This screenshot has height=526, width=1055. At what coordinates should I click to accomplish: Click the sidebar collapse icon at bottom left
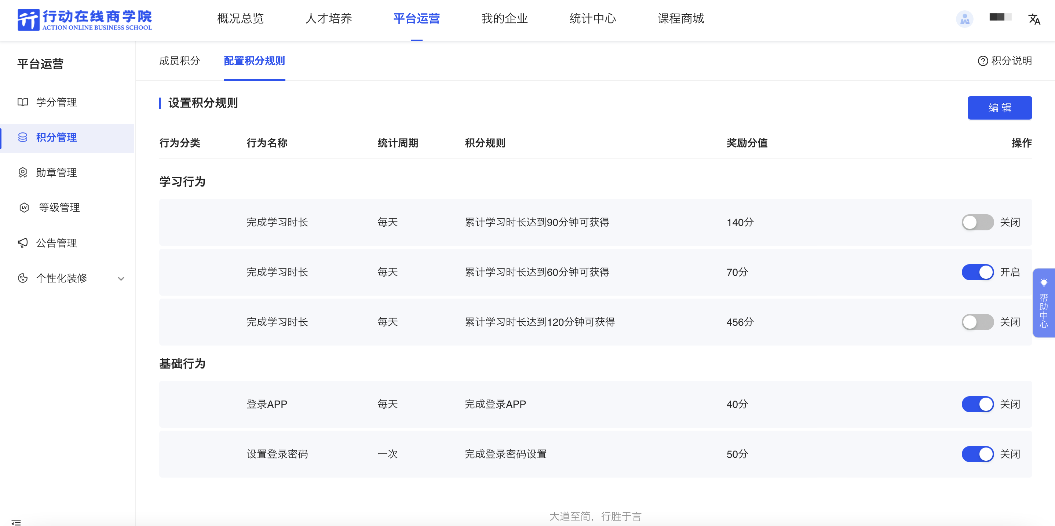point(16,522)
